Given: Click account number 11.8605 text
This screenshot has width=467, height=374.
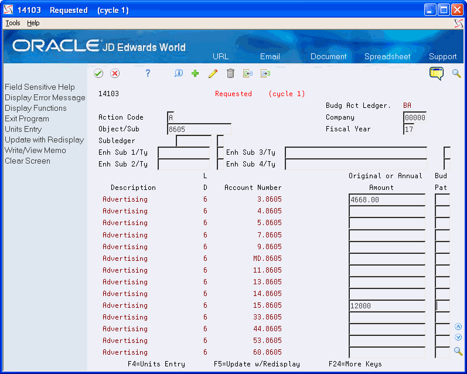Looking at the screenshot, I should [x=267, y=270].
